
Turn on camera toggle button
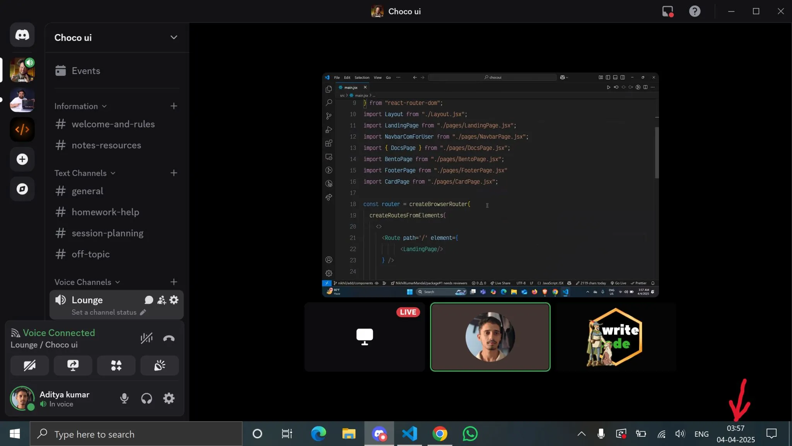tap(29, 365)
